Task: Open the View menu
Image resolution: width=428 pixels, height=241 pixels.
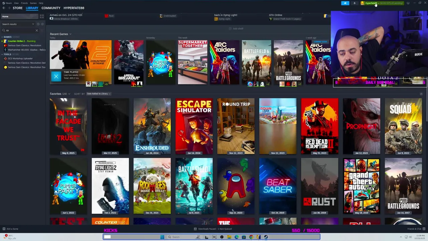Action: point(16,3)
